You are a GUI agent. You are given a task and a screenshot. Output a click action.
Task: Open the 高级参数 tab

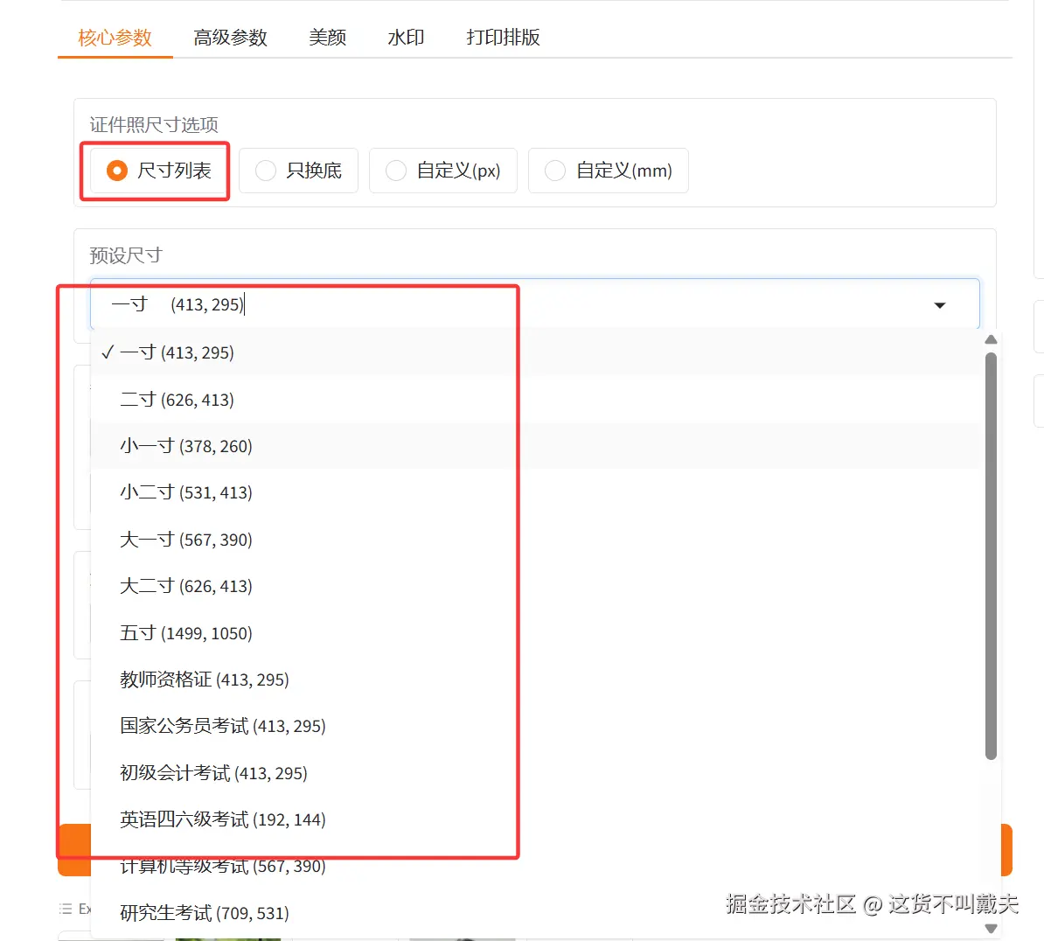230,38
